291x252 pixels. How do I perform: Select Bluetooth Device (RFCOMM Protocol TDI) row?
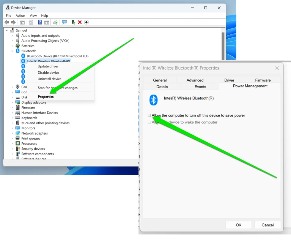pyautogui.click(x=55, y=56)
